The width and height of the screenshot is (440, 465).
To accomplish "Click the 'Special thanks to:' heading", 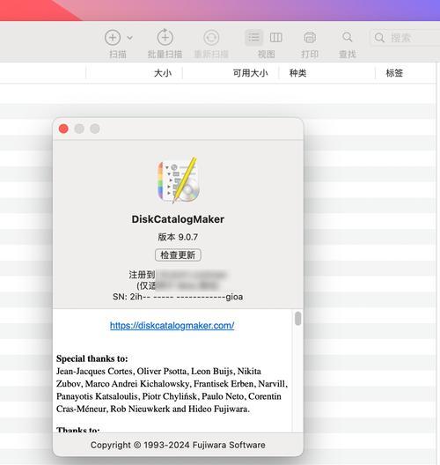I will click(92, 358).
